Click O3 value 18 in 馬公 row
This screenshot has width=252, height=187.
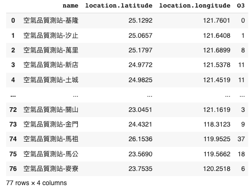tap(241, 154)
